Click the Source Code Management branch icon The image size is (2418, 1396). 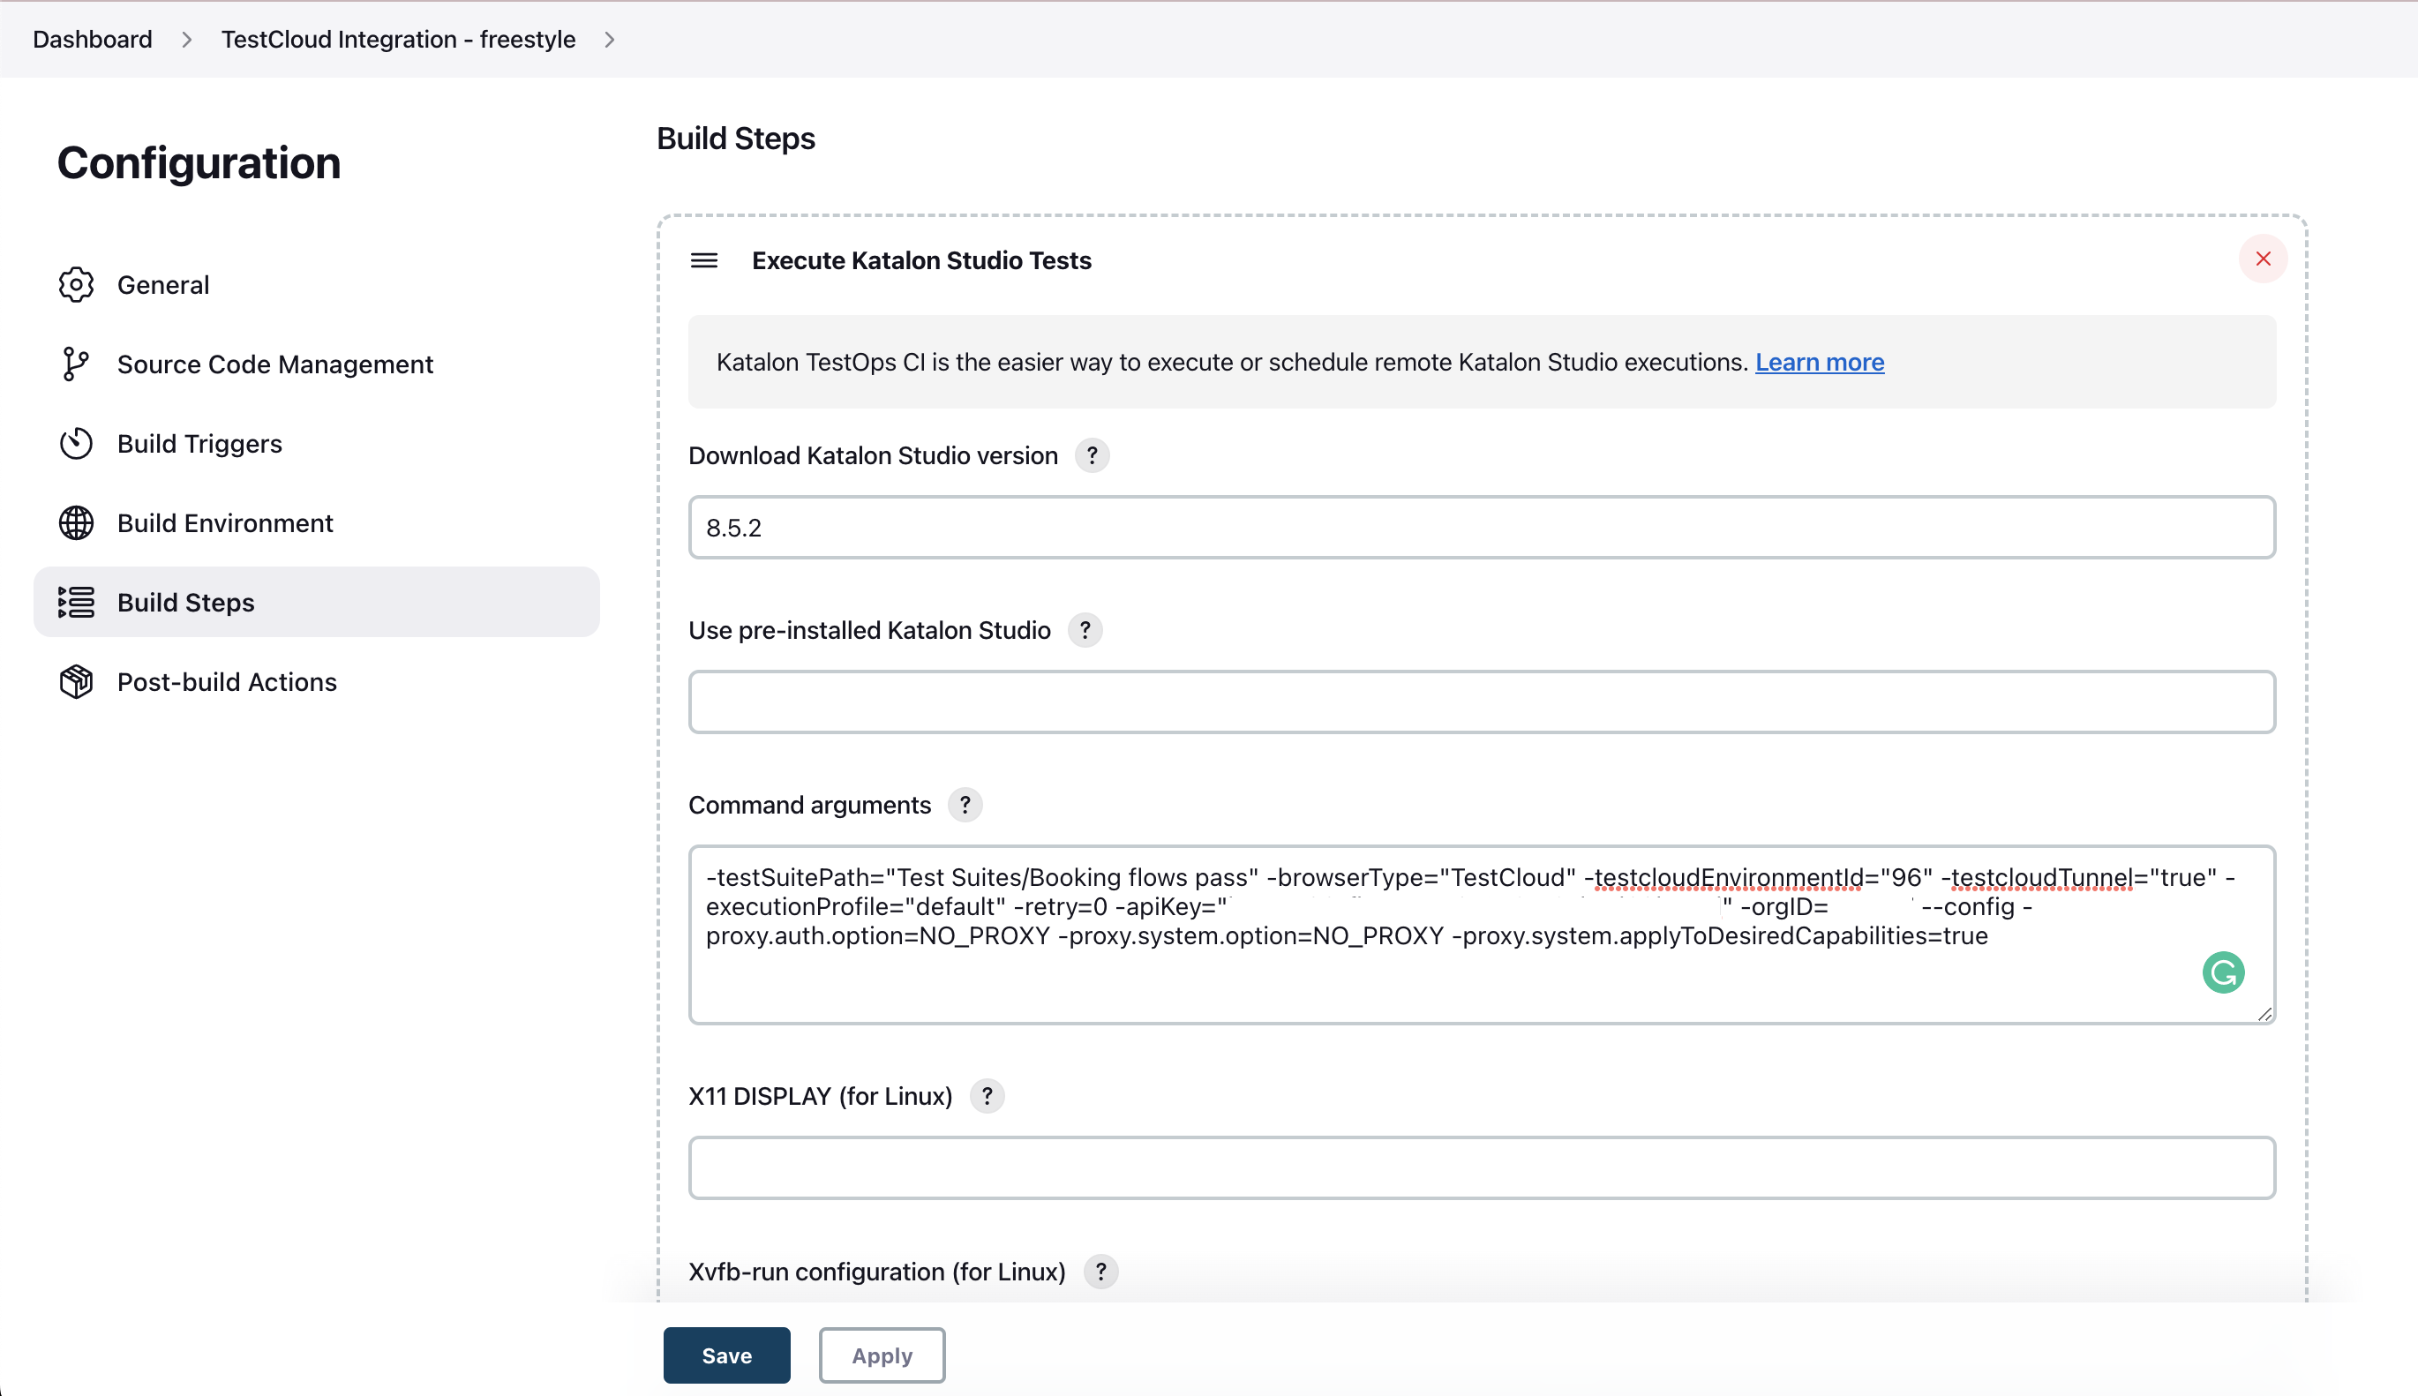[x=77, y=364]
